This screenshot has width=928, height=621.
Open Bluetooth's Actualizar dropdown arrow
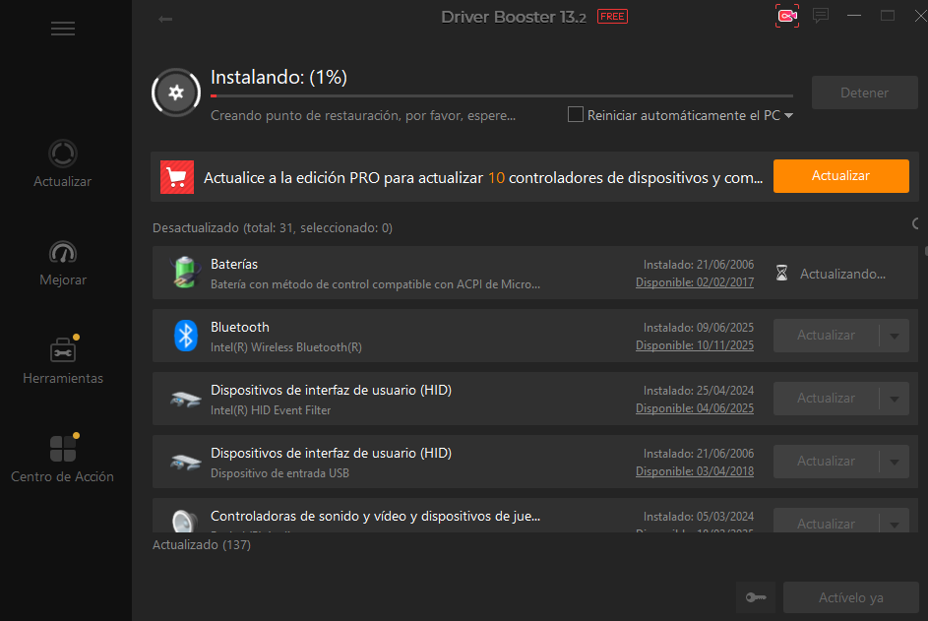coord(894,335)
